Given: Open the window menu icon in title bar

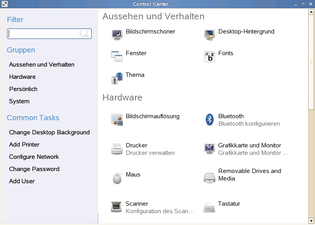Looking at the screenshot, I should pos(4,4).
